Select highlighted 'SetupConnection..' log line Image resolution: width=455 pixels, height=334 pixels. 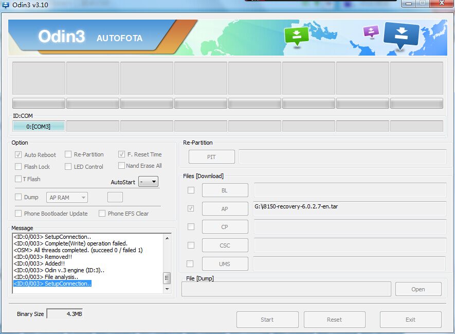pyautogui.click(x=52, y=284)
